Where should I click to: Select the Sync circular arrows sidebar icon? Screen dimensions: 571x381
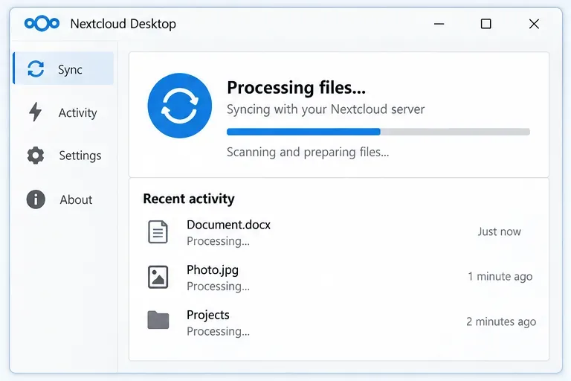pyautogui.click(x=36, y=68)
